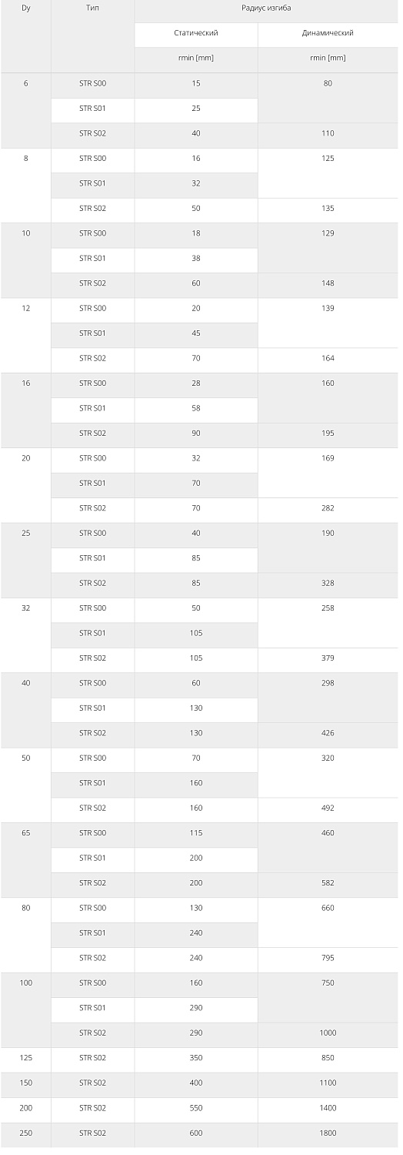Click the Динамический subheader cell
Image resolution: width=403 pixels, height=1155 pixels.
328,34
